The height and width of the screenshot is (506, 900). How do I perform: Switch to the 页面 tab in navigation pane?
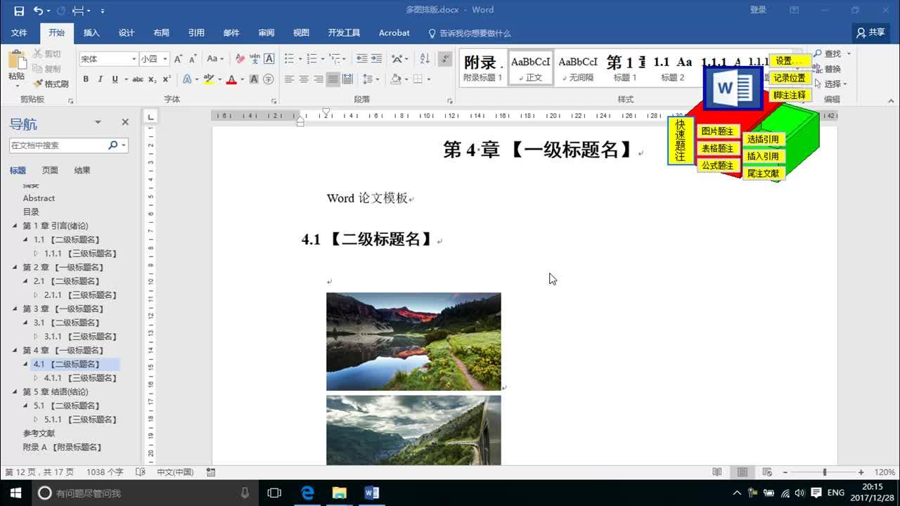pyautogui.click(x=50, y=170)
